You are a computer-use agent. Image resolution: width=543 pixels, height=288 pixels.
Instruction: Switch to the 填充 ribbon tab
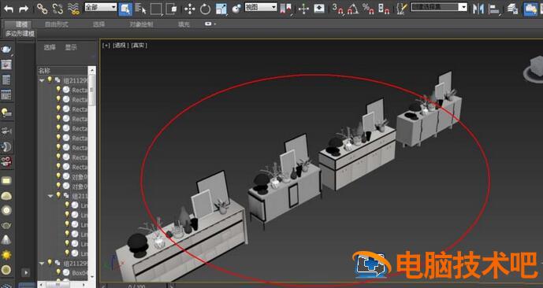pyautogui.click(x=184, y=24)
